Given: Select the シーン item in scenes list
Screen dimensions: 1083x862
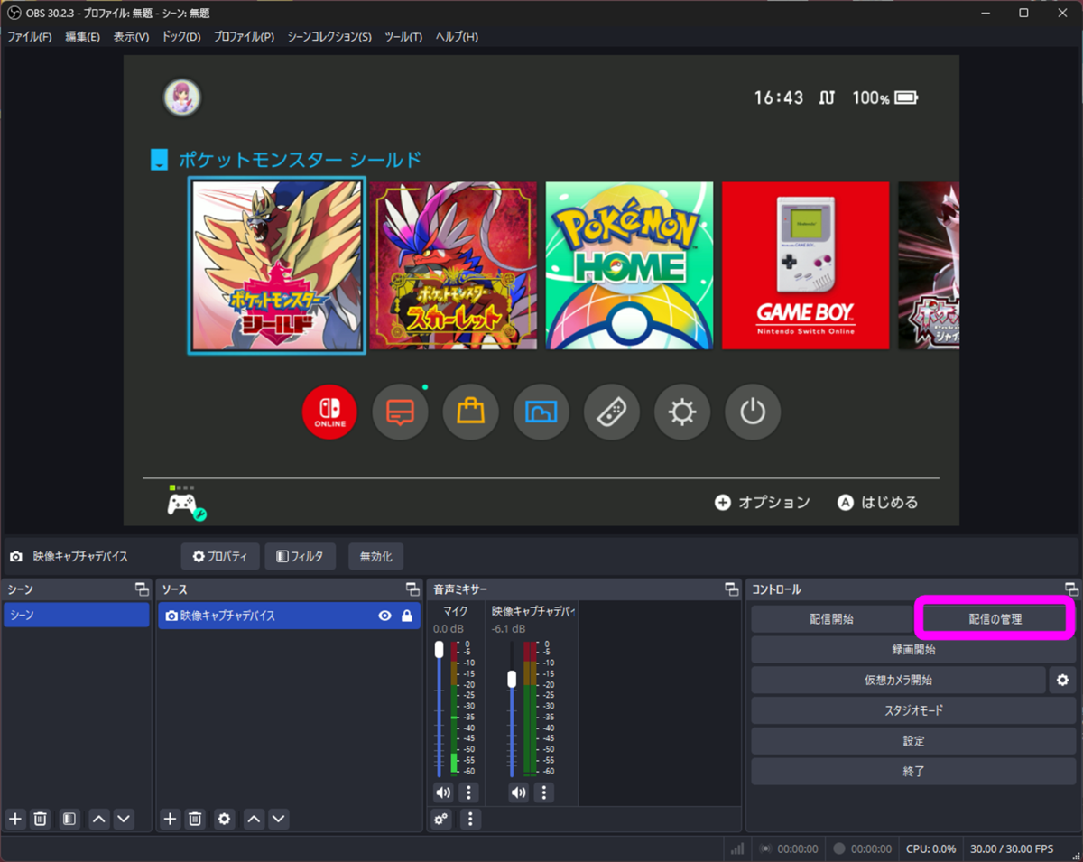Looking at the screenshot, I should tap(77, 616).
